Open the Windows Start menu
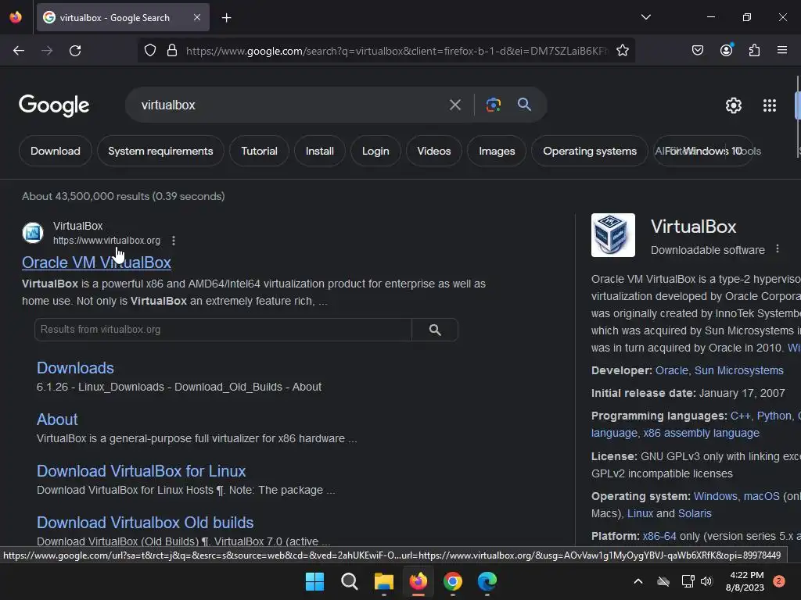The height and width of the screenshot is (600, 801). (314, 581)
